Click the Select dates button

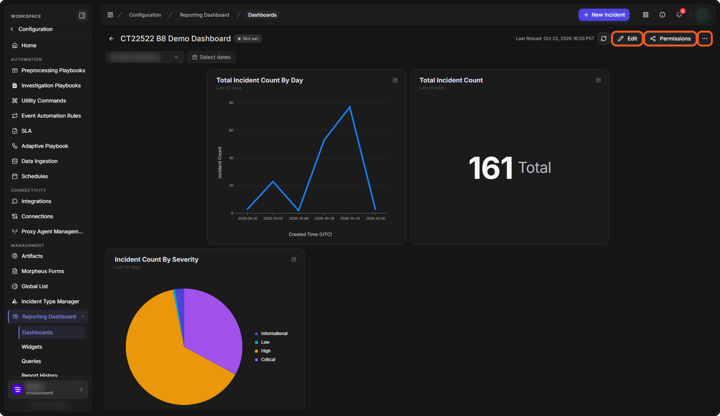[211, 57]
